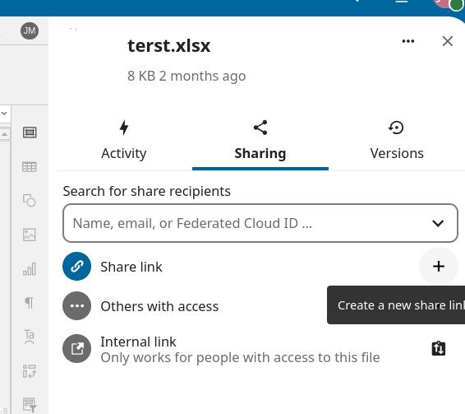
Task: Open the table icon in left sidebar
Action: tap(30, 167)
